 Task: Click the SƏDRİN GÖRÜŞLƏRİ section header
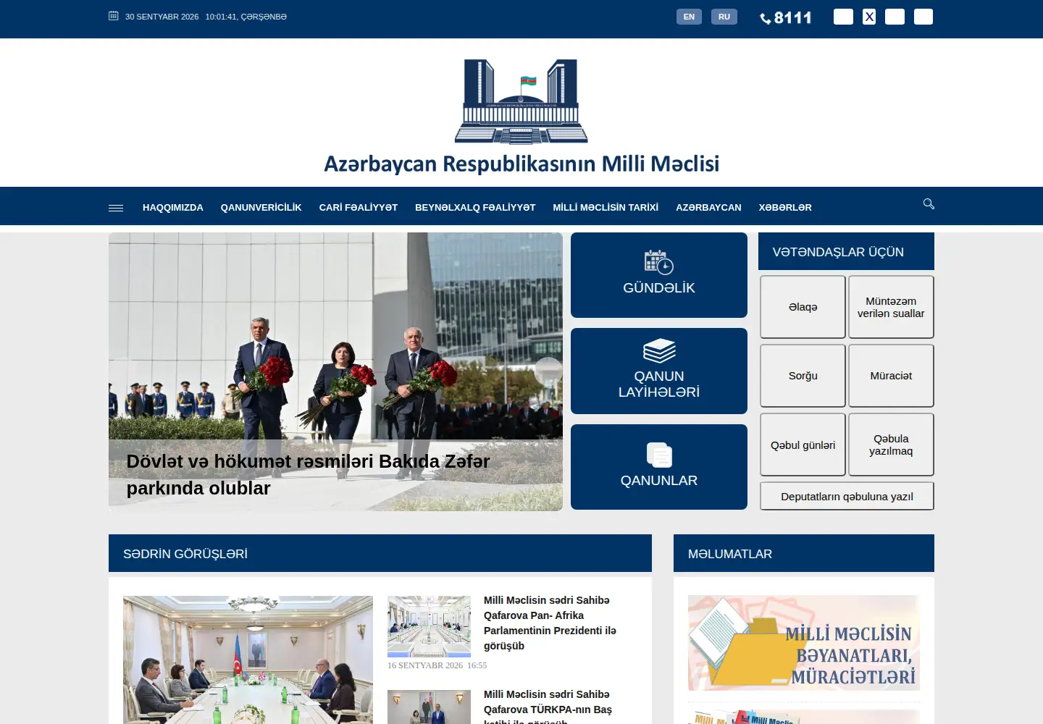pos(380,553)
